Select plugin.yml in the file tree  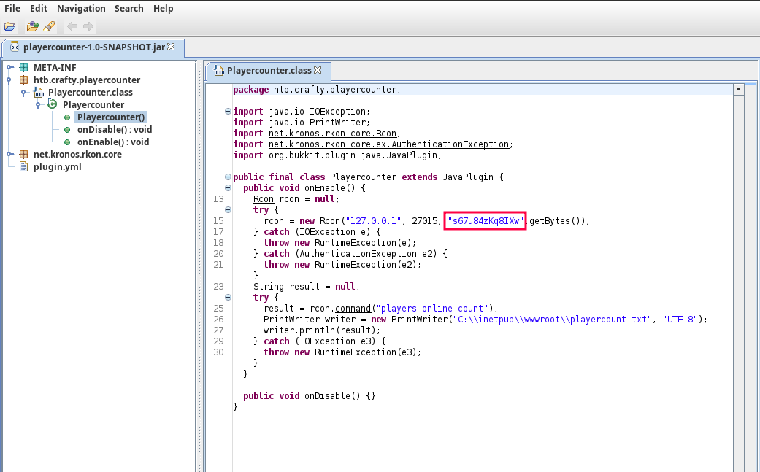(x=57, y=167)
